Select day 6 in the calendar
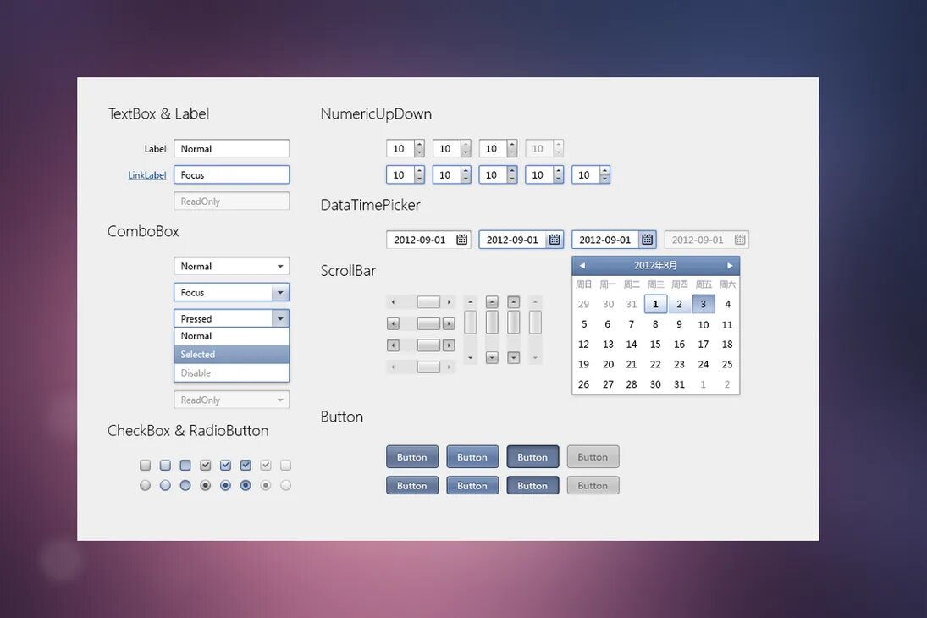The image size is (927, 618). [607, 324]
